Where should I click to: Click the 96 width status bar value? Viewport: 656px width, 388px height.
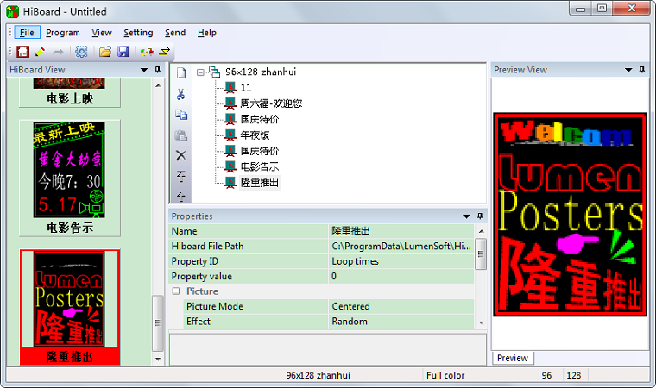(546, 375)
